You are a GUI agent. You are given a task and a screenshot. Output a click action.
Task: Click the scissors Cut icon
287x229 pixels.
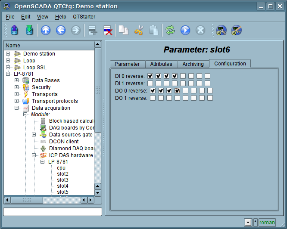click(139, 30)
